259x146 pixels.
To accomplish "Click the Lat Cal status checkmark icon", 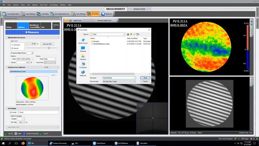I will 6,133.
